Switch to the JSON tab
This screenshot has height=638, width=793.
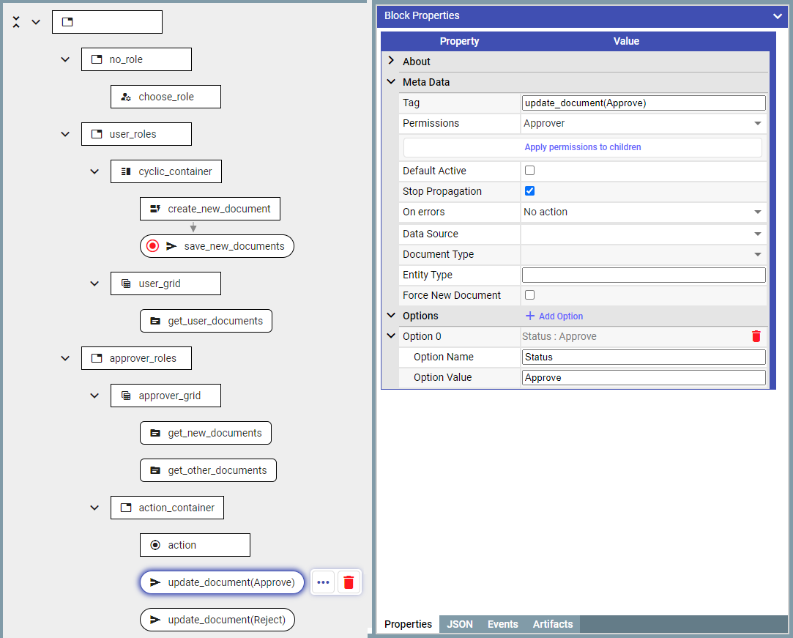(460, 624)
